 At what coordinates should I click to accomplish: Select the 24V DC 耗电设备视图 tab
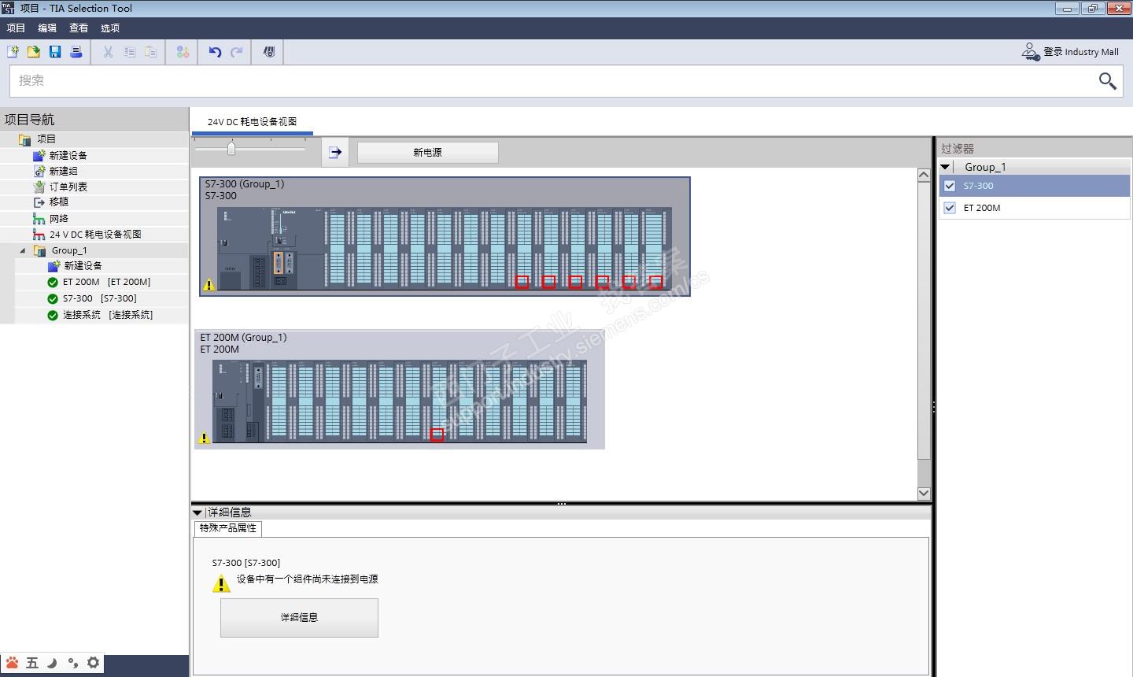pyautogui.click(x=252, y=122)
